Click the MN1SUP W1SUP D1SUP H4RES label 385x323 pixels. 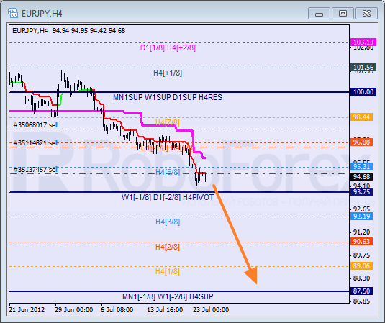pyautogui.click(x=168, y=97)
